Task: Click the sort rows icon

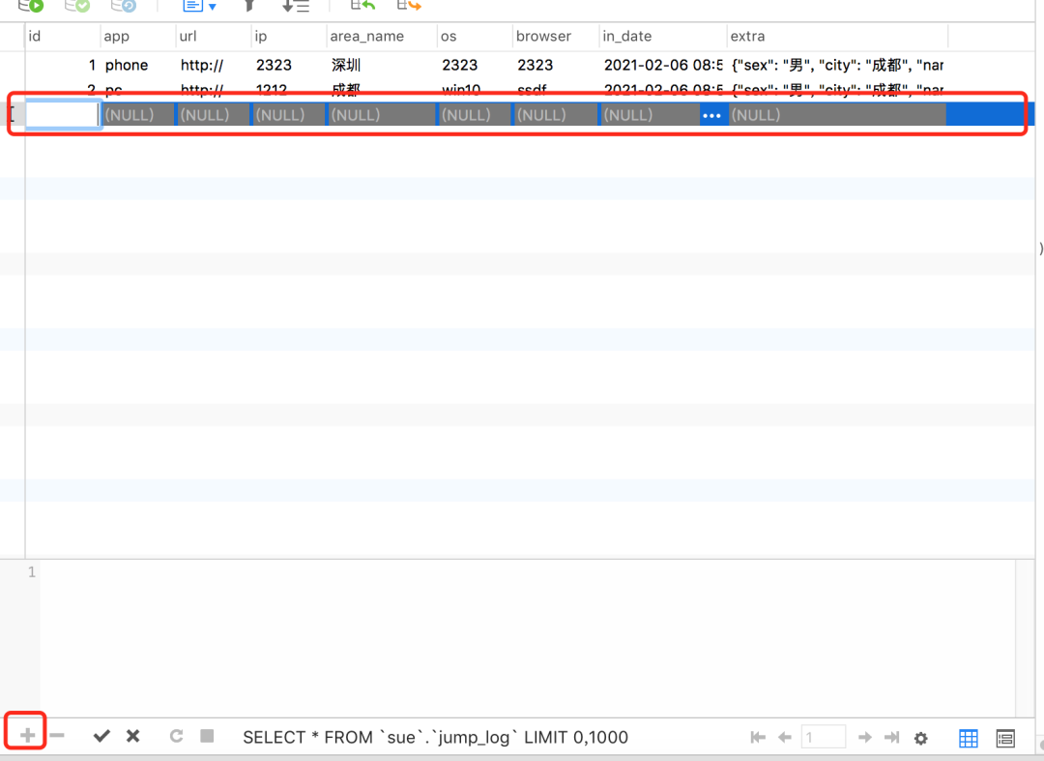Action: click(296, 6)
